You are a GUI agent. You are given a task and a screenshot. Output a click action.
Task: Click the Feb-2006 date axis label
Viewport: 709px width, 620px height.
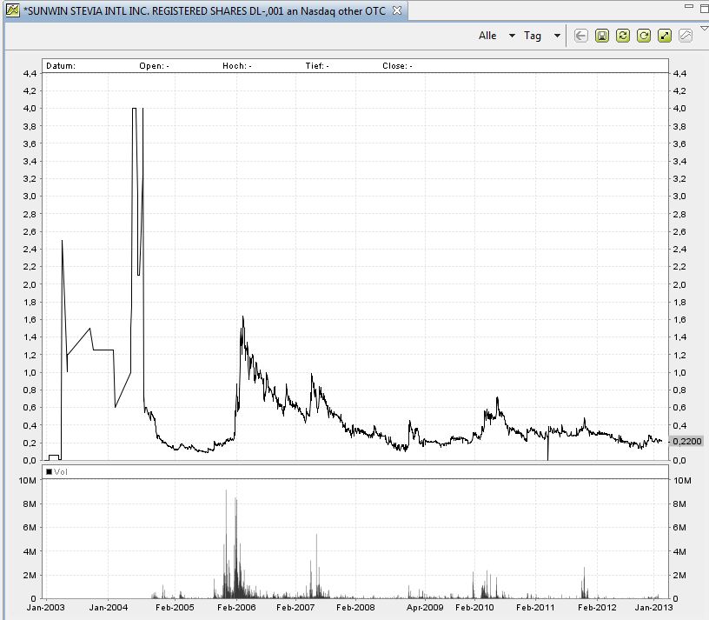[236, 607]
